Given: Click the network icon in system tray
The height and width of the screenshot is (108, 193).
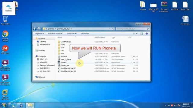Looking at the screenshot, I should tap(169, 105).
